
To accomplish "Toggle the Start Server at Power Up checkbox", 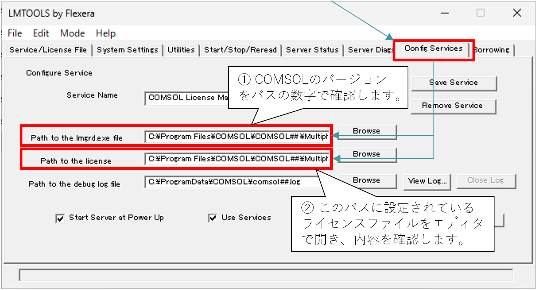I will tap(60, 218).
